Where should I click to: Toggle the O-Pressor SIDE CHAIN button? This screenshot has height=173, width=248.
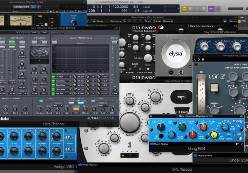coord(44,42)
